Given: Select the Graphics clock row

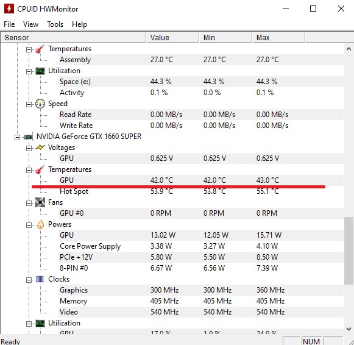Looking at the screenshot, I should click(x=201, y=290).
